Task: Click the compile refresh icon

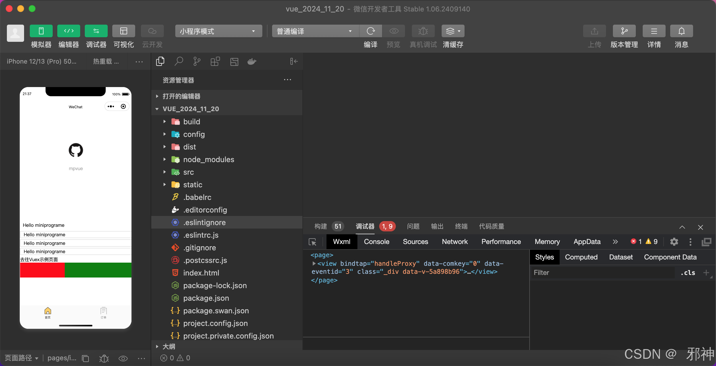Action: (371, 31)
